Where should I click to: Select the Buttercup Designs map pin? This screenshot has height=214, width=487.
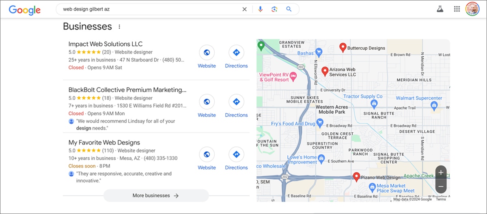(343, 48)
